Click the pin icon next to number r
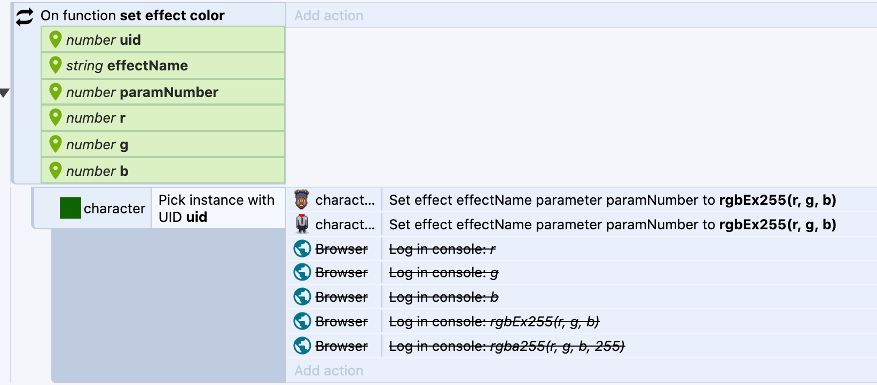This screenshot has height=385, width=877. (x=56, y=117)
